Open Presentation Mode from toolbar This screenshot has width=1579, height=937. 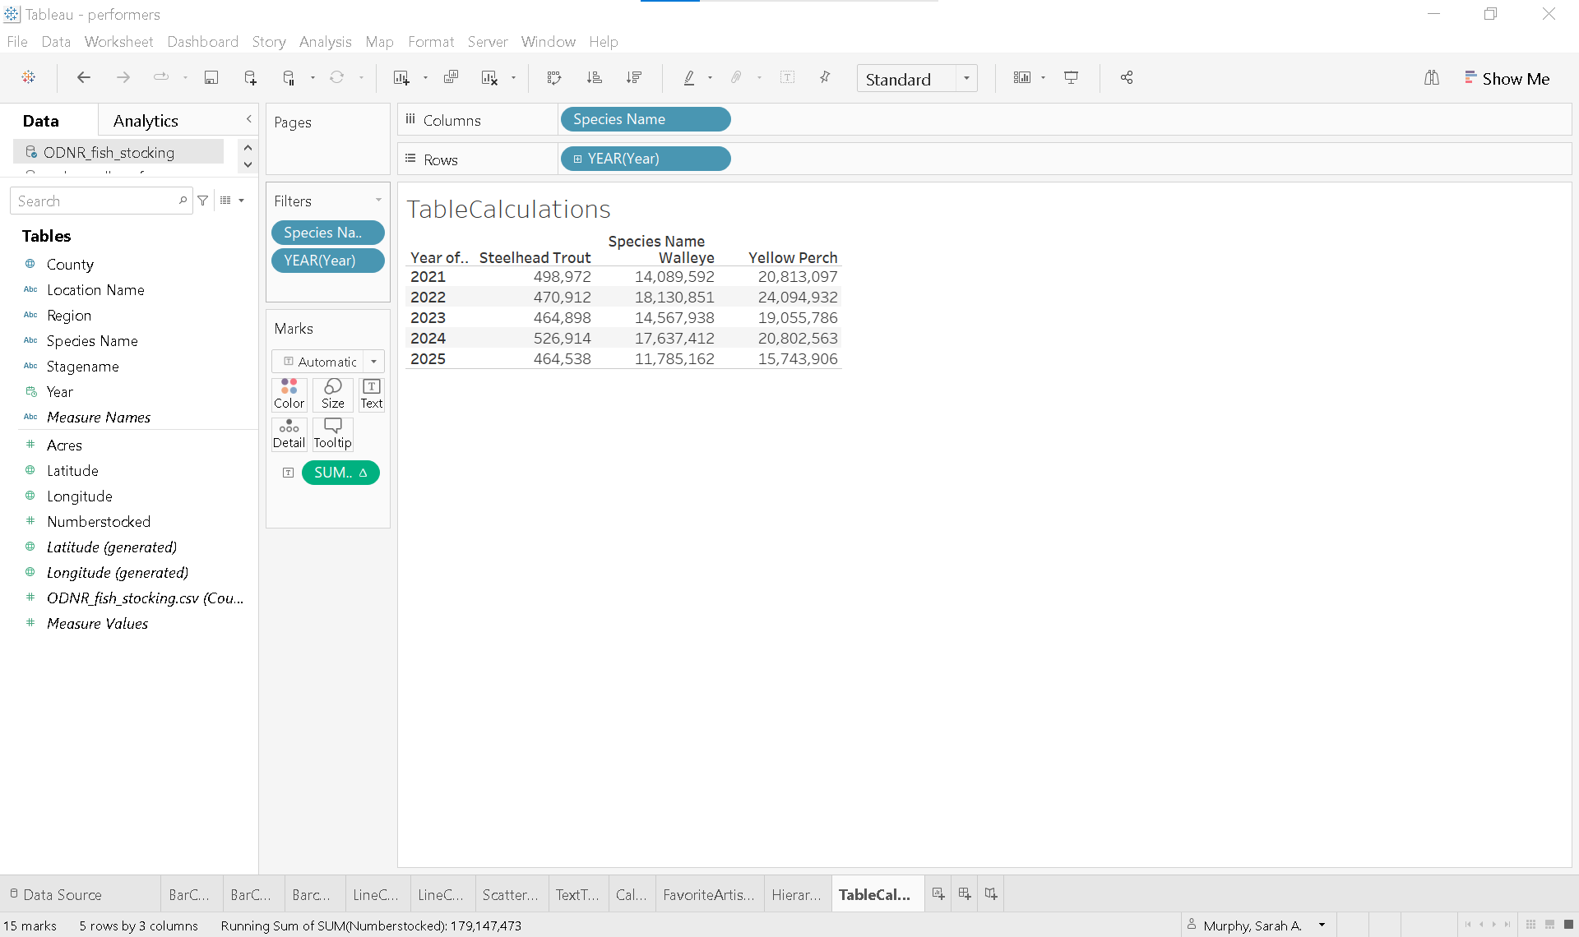tap(1071, 78)
